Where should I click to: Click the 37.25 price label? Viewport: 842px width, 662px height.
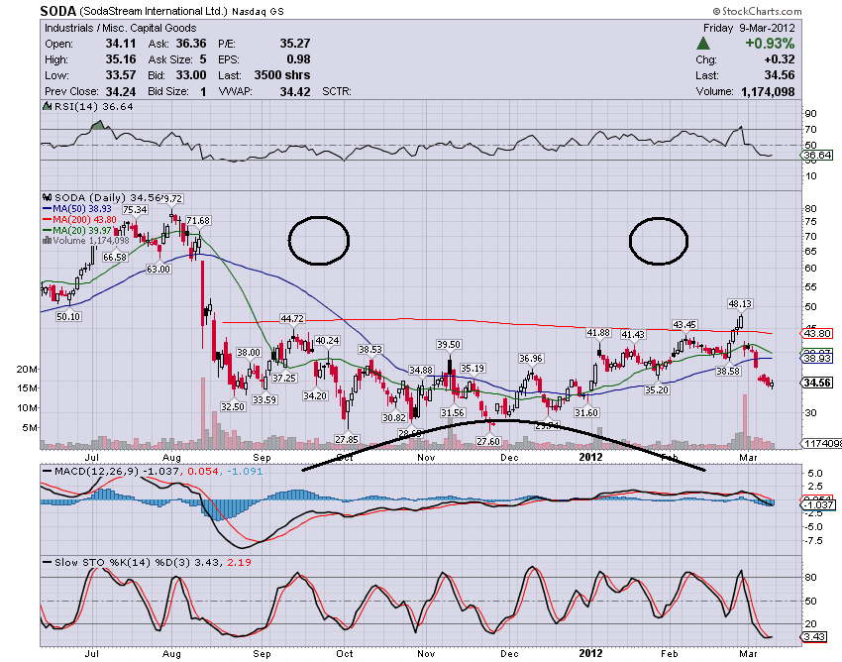[284, 378]
